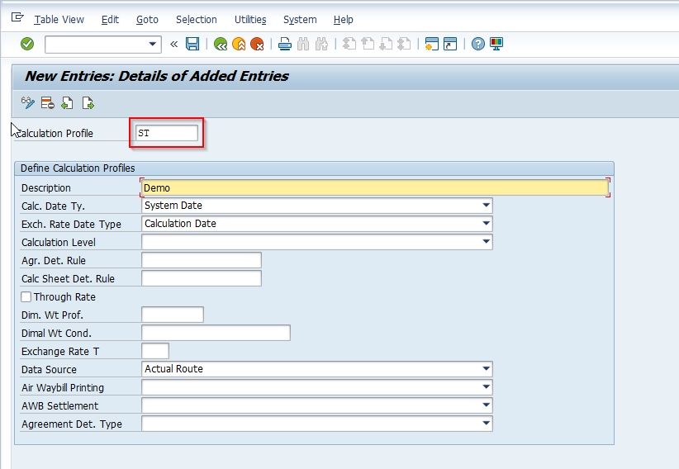The width and height of the screenshot is (679, 469).
Task: Collapse the command field with the double-arrow icon
Action: pos(173,44)
